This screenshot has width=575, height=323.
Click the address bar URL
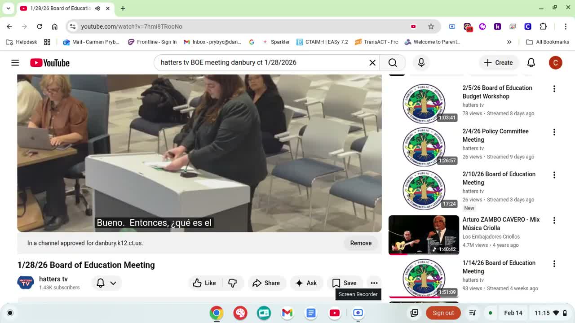pyautogui.click(x=132, y=26)
